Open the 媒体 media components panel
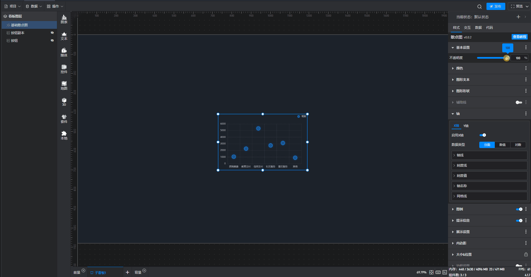531x277 pixels. (64, 52)
